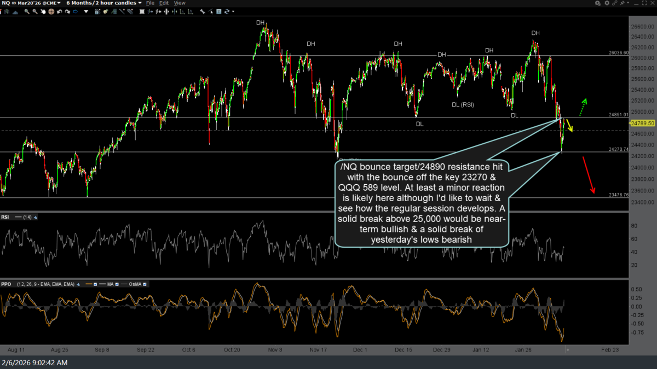Image resolution: width=657 pixels, height=369 pixels.
Task: Open dropdown arrow beside the pin icon
Action: [x=628, y=3]
